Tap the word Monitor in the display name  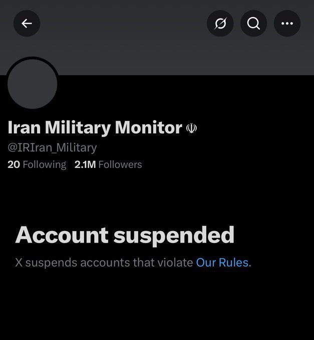pyautogui.click(x=149, y=128)
